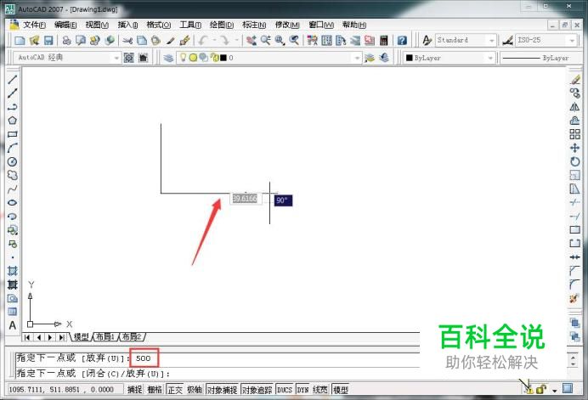
Task: Click the toolbar lock icon
Action: tap(540, 390)
